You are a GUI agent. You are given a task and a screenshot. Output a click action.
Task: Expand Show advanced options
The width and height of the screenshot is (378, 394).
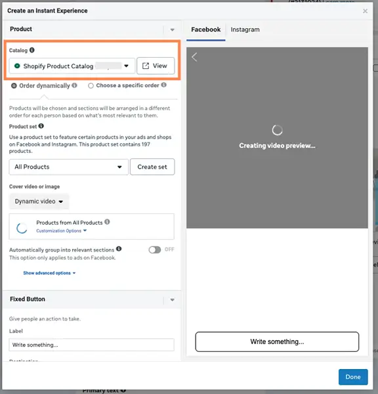point(49,273)
